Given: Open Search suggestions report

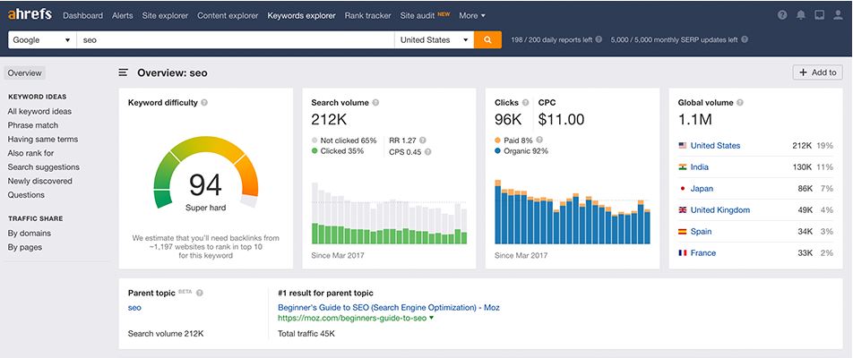Looking at the screenshot, I should 44,166.
